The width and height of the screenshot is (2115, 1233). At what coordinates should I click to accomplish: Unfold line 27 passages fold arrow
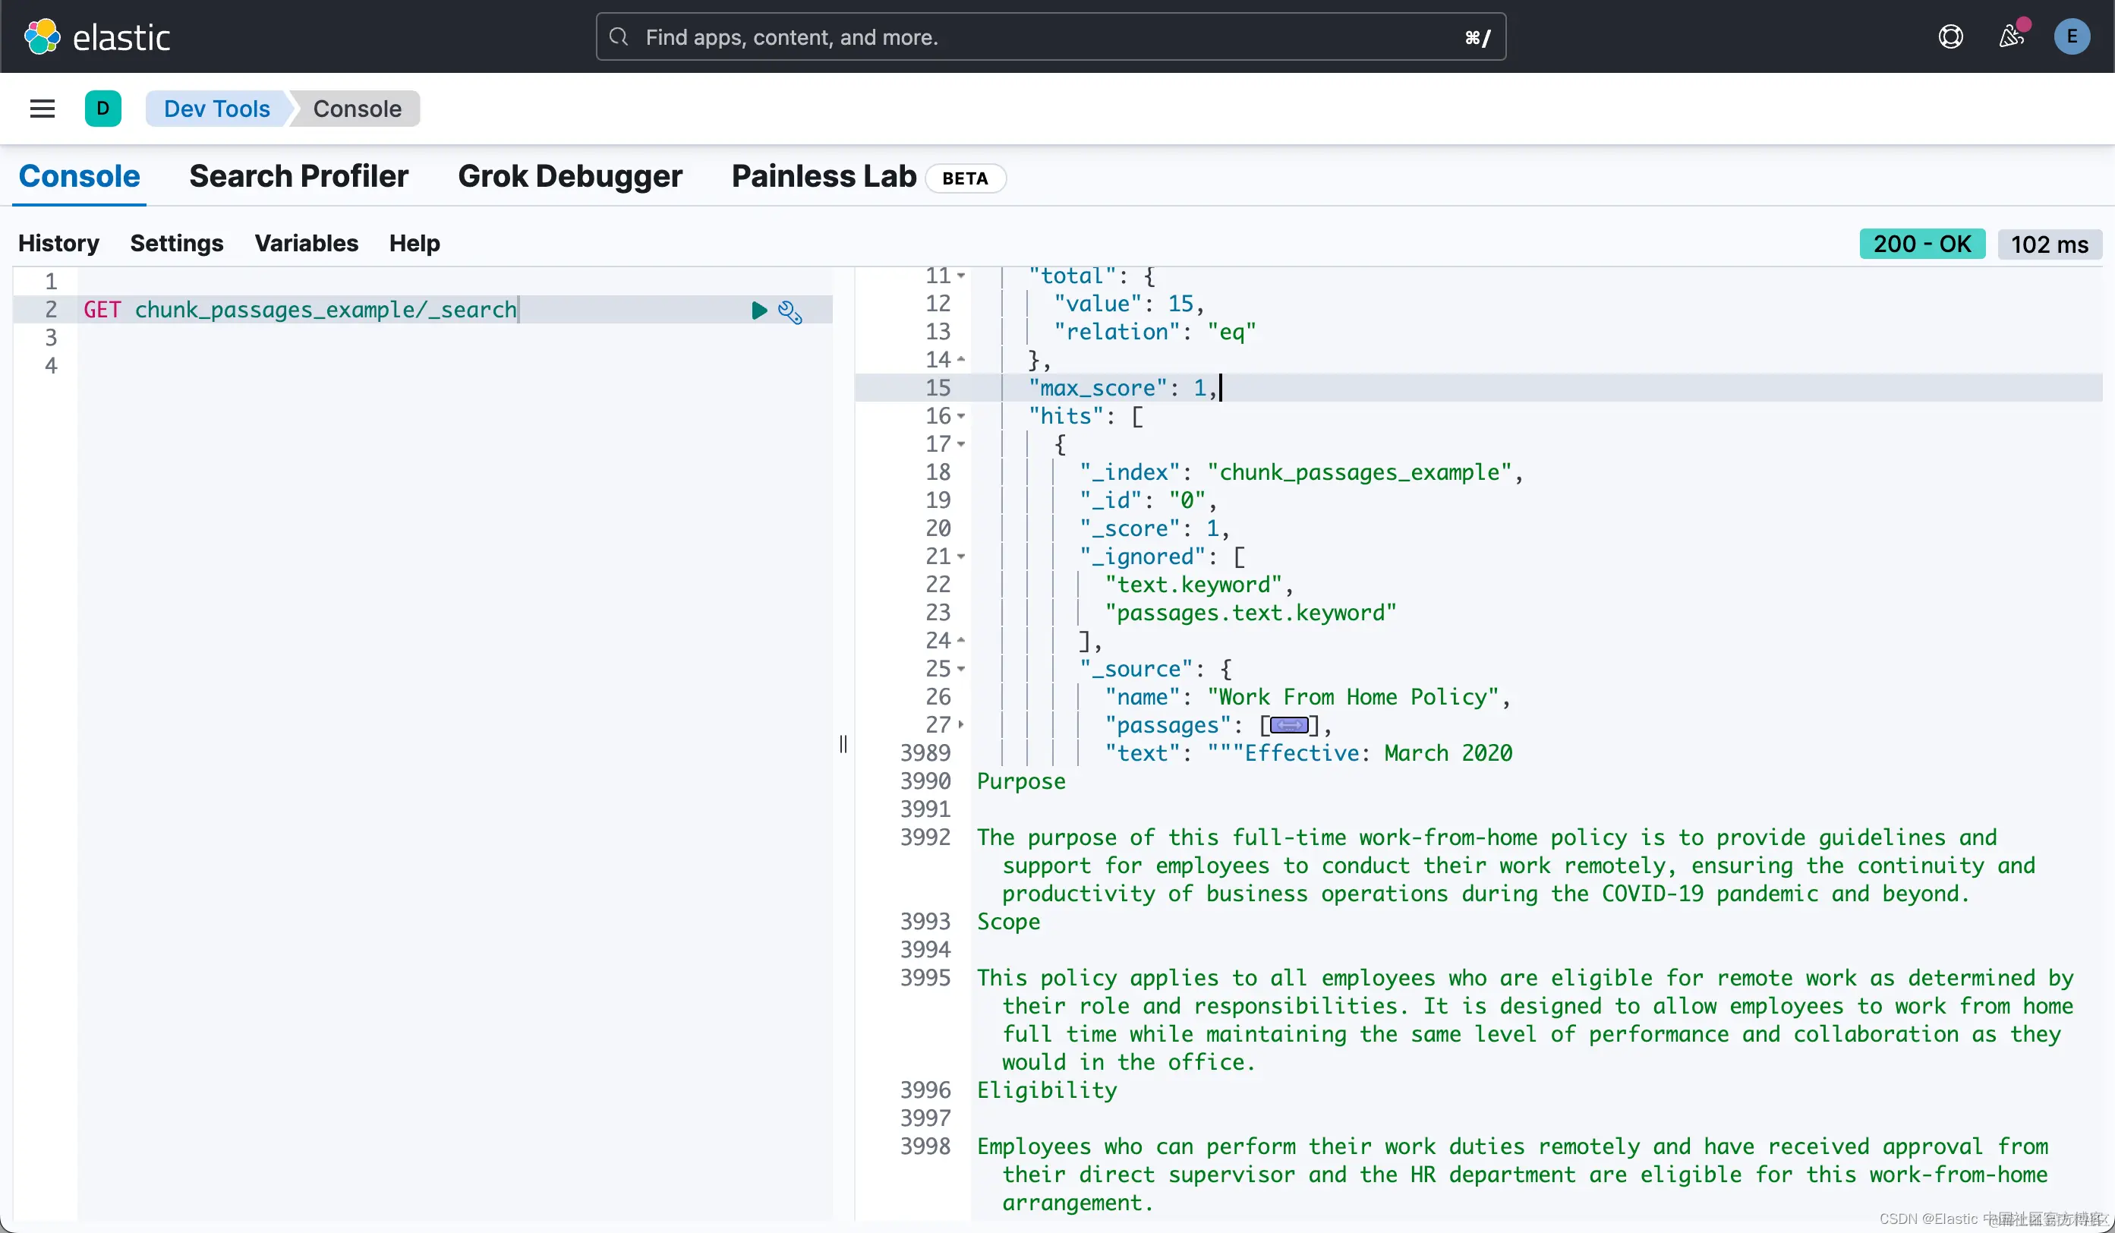[x=962, y=724]
